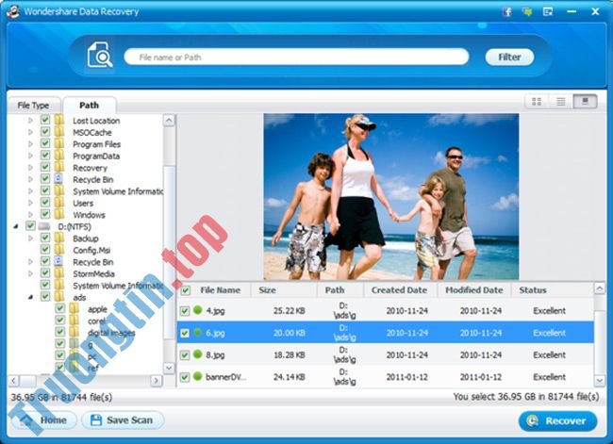Expand the Windows folder node
The width and height of the screenshot is (613, 444).
point(30,214)
